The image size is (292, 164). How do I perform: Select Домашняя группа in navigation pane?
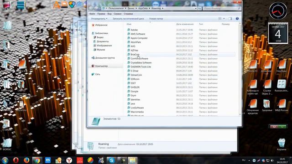[105, 58]
